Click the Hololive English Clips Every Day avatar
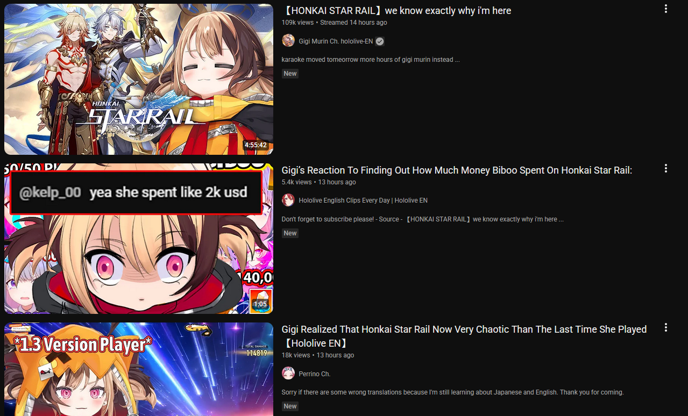The height and width of the screenshot is (416, 688). (288, 200)
